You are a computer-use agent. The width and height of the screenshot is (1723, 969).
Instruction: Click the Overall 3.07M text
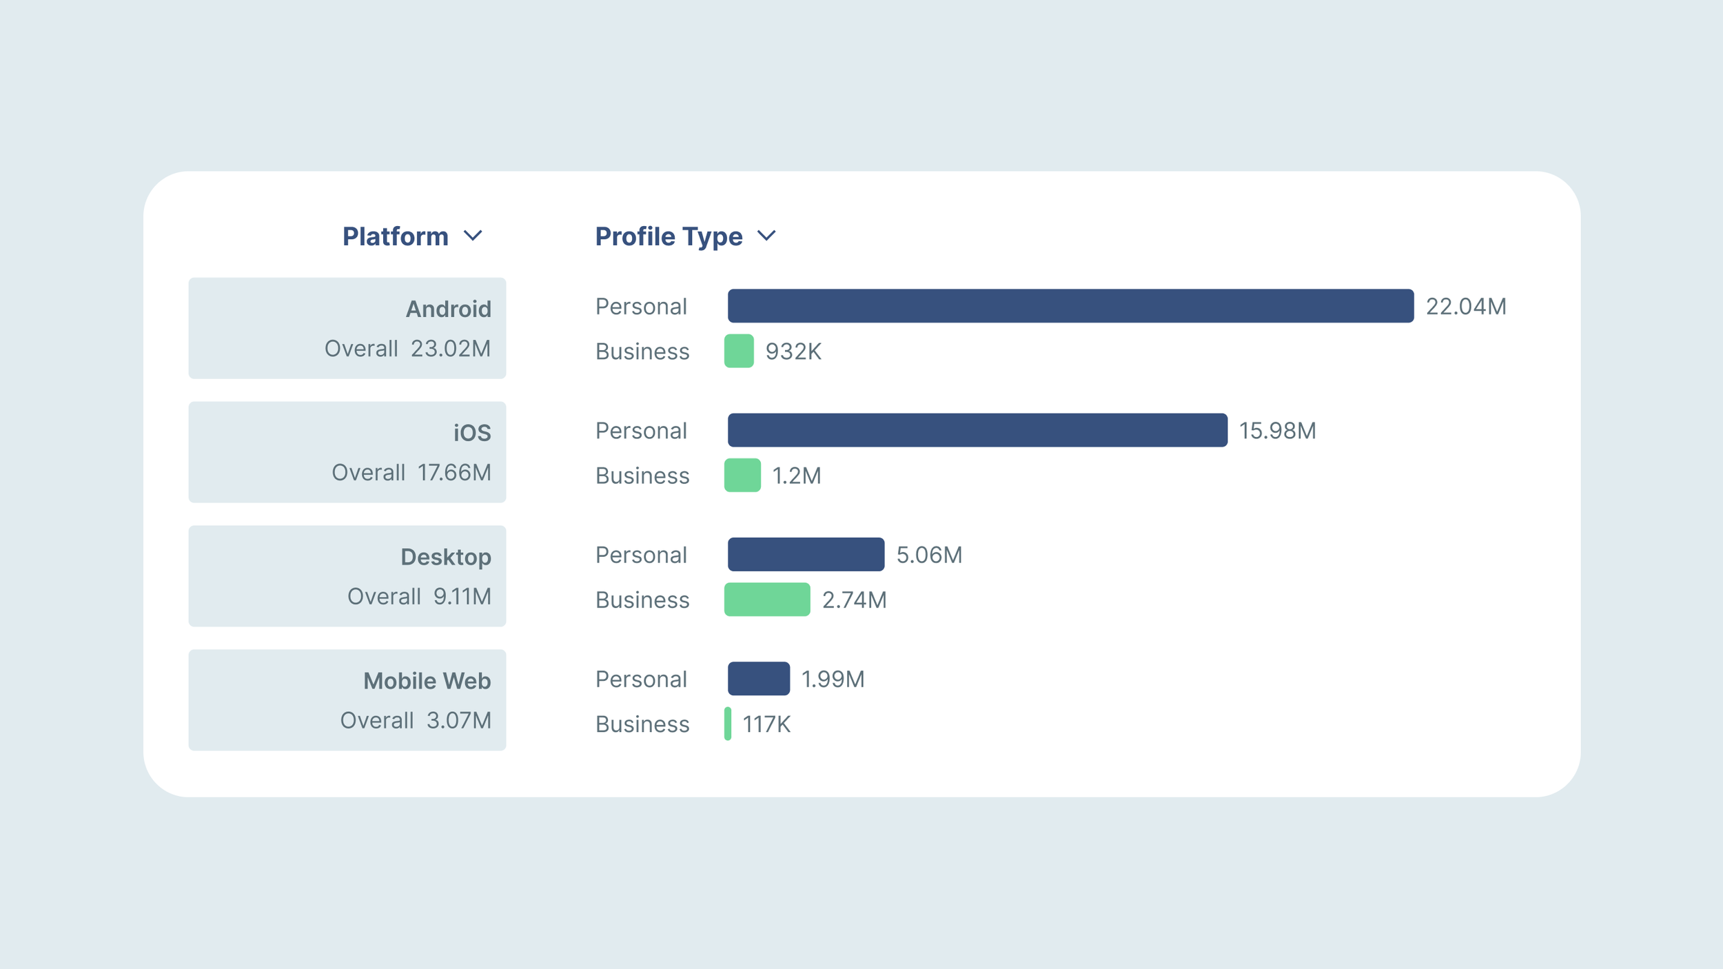[416, 720]
